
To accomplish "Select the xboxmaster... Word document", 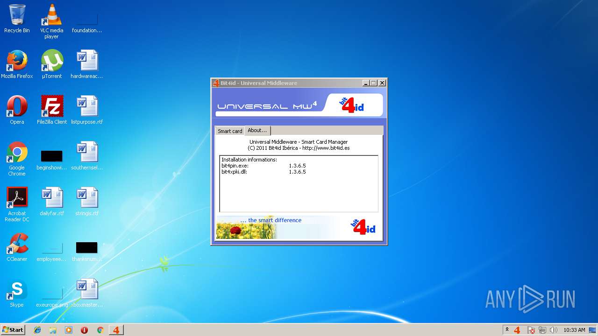I will [x=87, y=293].
